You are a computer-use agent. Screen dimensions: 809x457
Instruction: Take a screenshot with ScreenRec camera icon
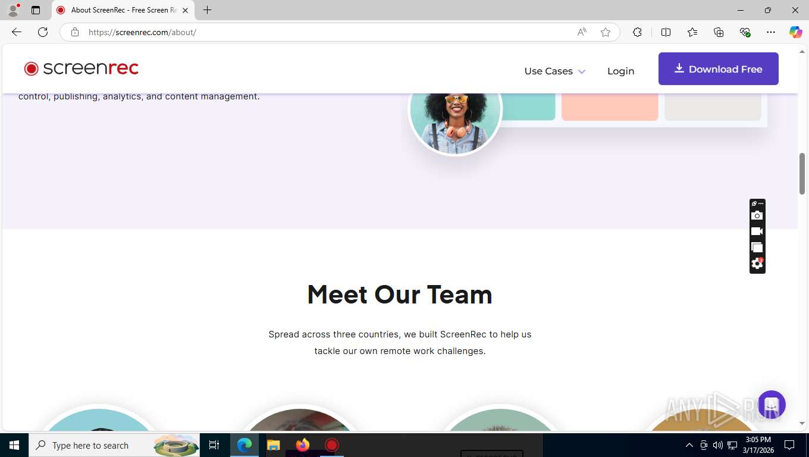[757, 215]
